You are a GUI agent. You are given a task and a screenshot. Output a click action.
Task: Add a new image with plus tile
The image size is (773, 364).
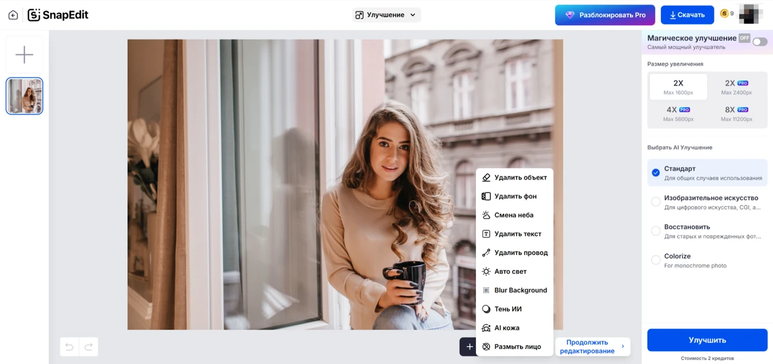(24, 55)
